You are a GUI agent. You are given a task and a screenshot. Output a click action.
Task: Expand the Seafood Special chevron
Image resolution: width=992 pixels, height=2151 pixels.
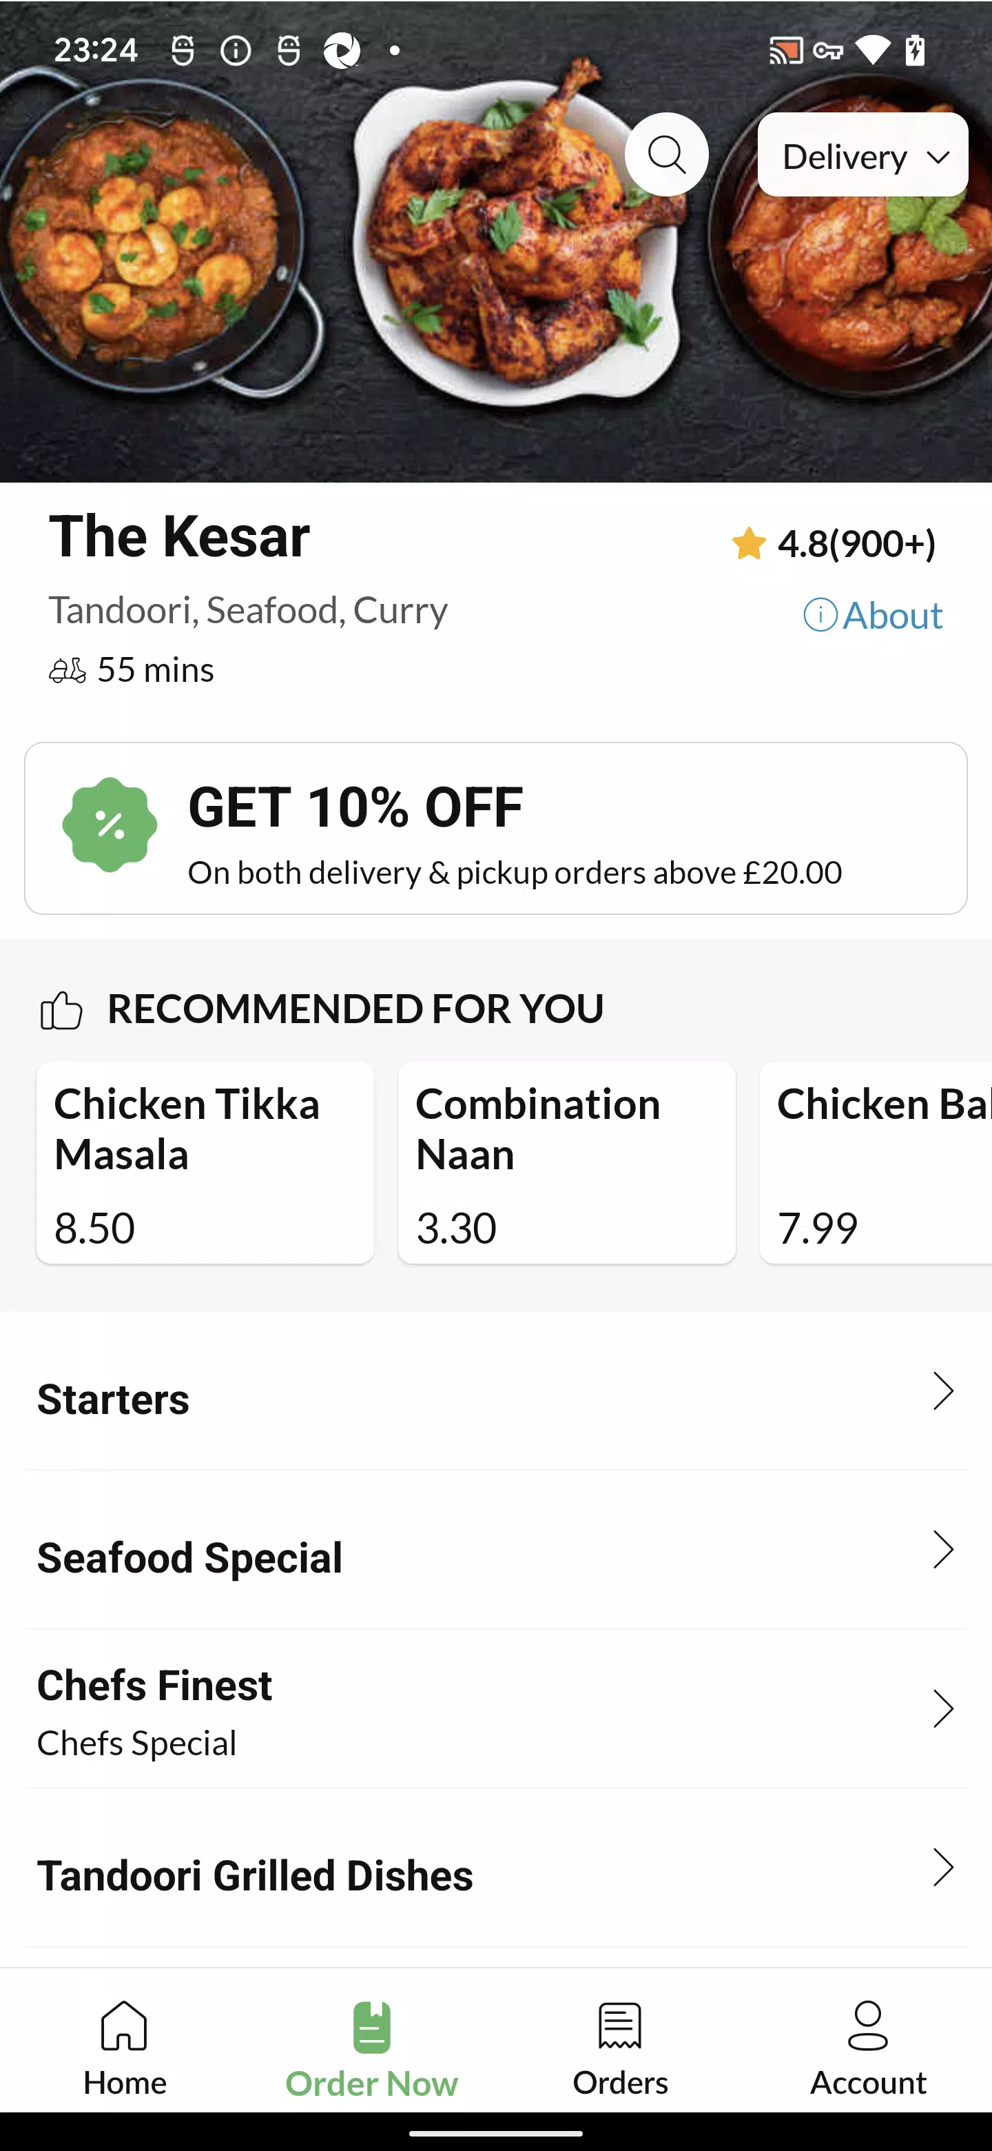pyautogui.click(x=943, y=1550)
